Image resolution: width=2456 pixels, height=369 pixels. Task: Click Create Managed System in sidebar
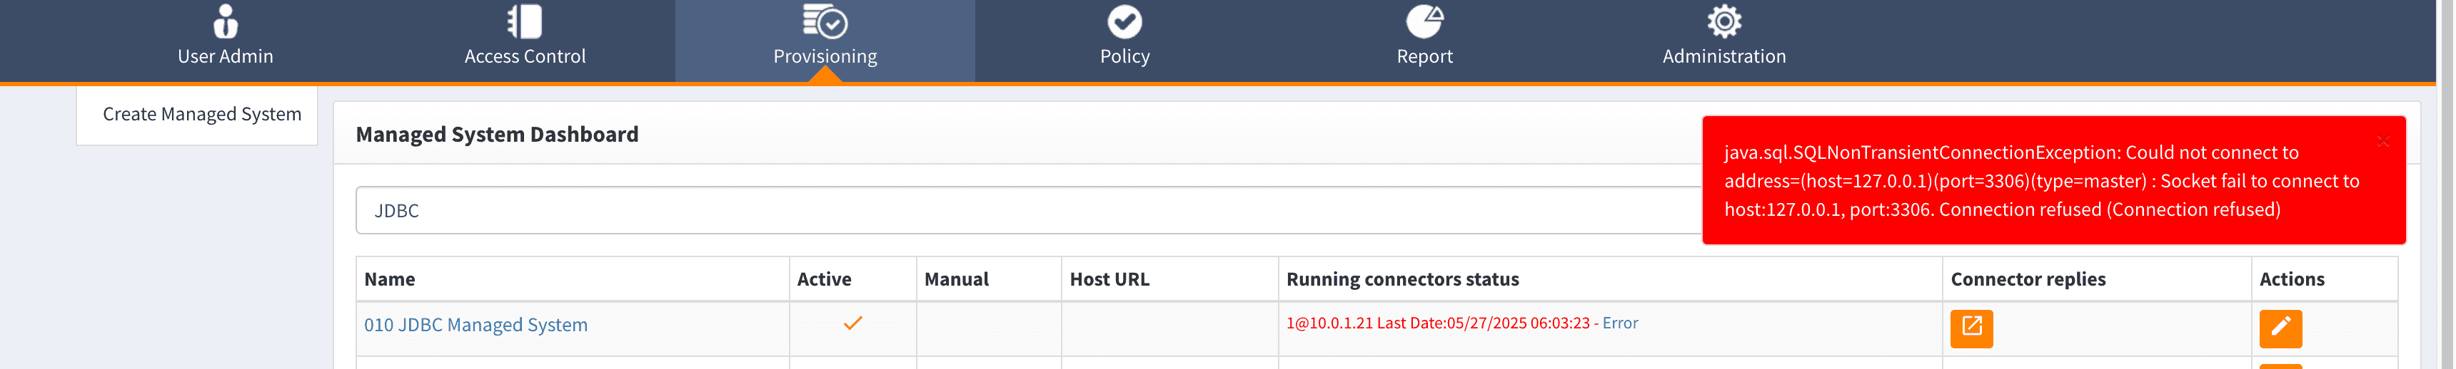201,114
